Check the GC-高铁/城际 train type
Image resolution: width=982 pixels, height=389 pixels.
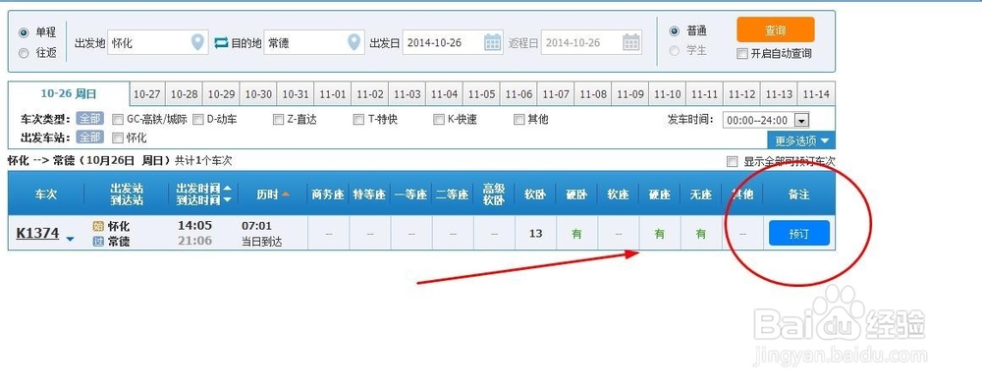pyautogui.click(x=117, y=119)
